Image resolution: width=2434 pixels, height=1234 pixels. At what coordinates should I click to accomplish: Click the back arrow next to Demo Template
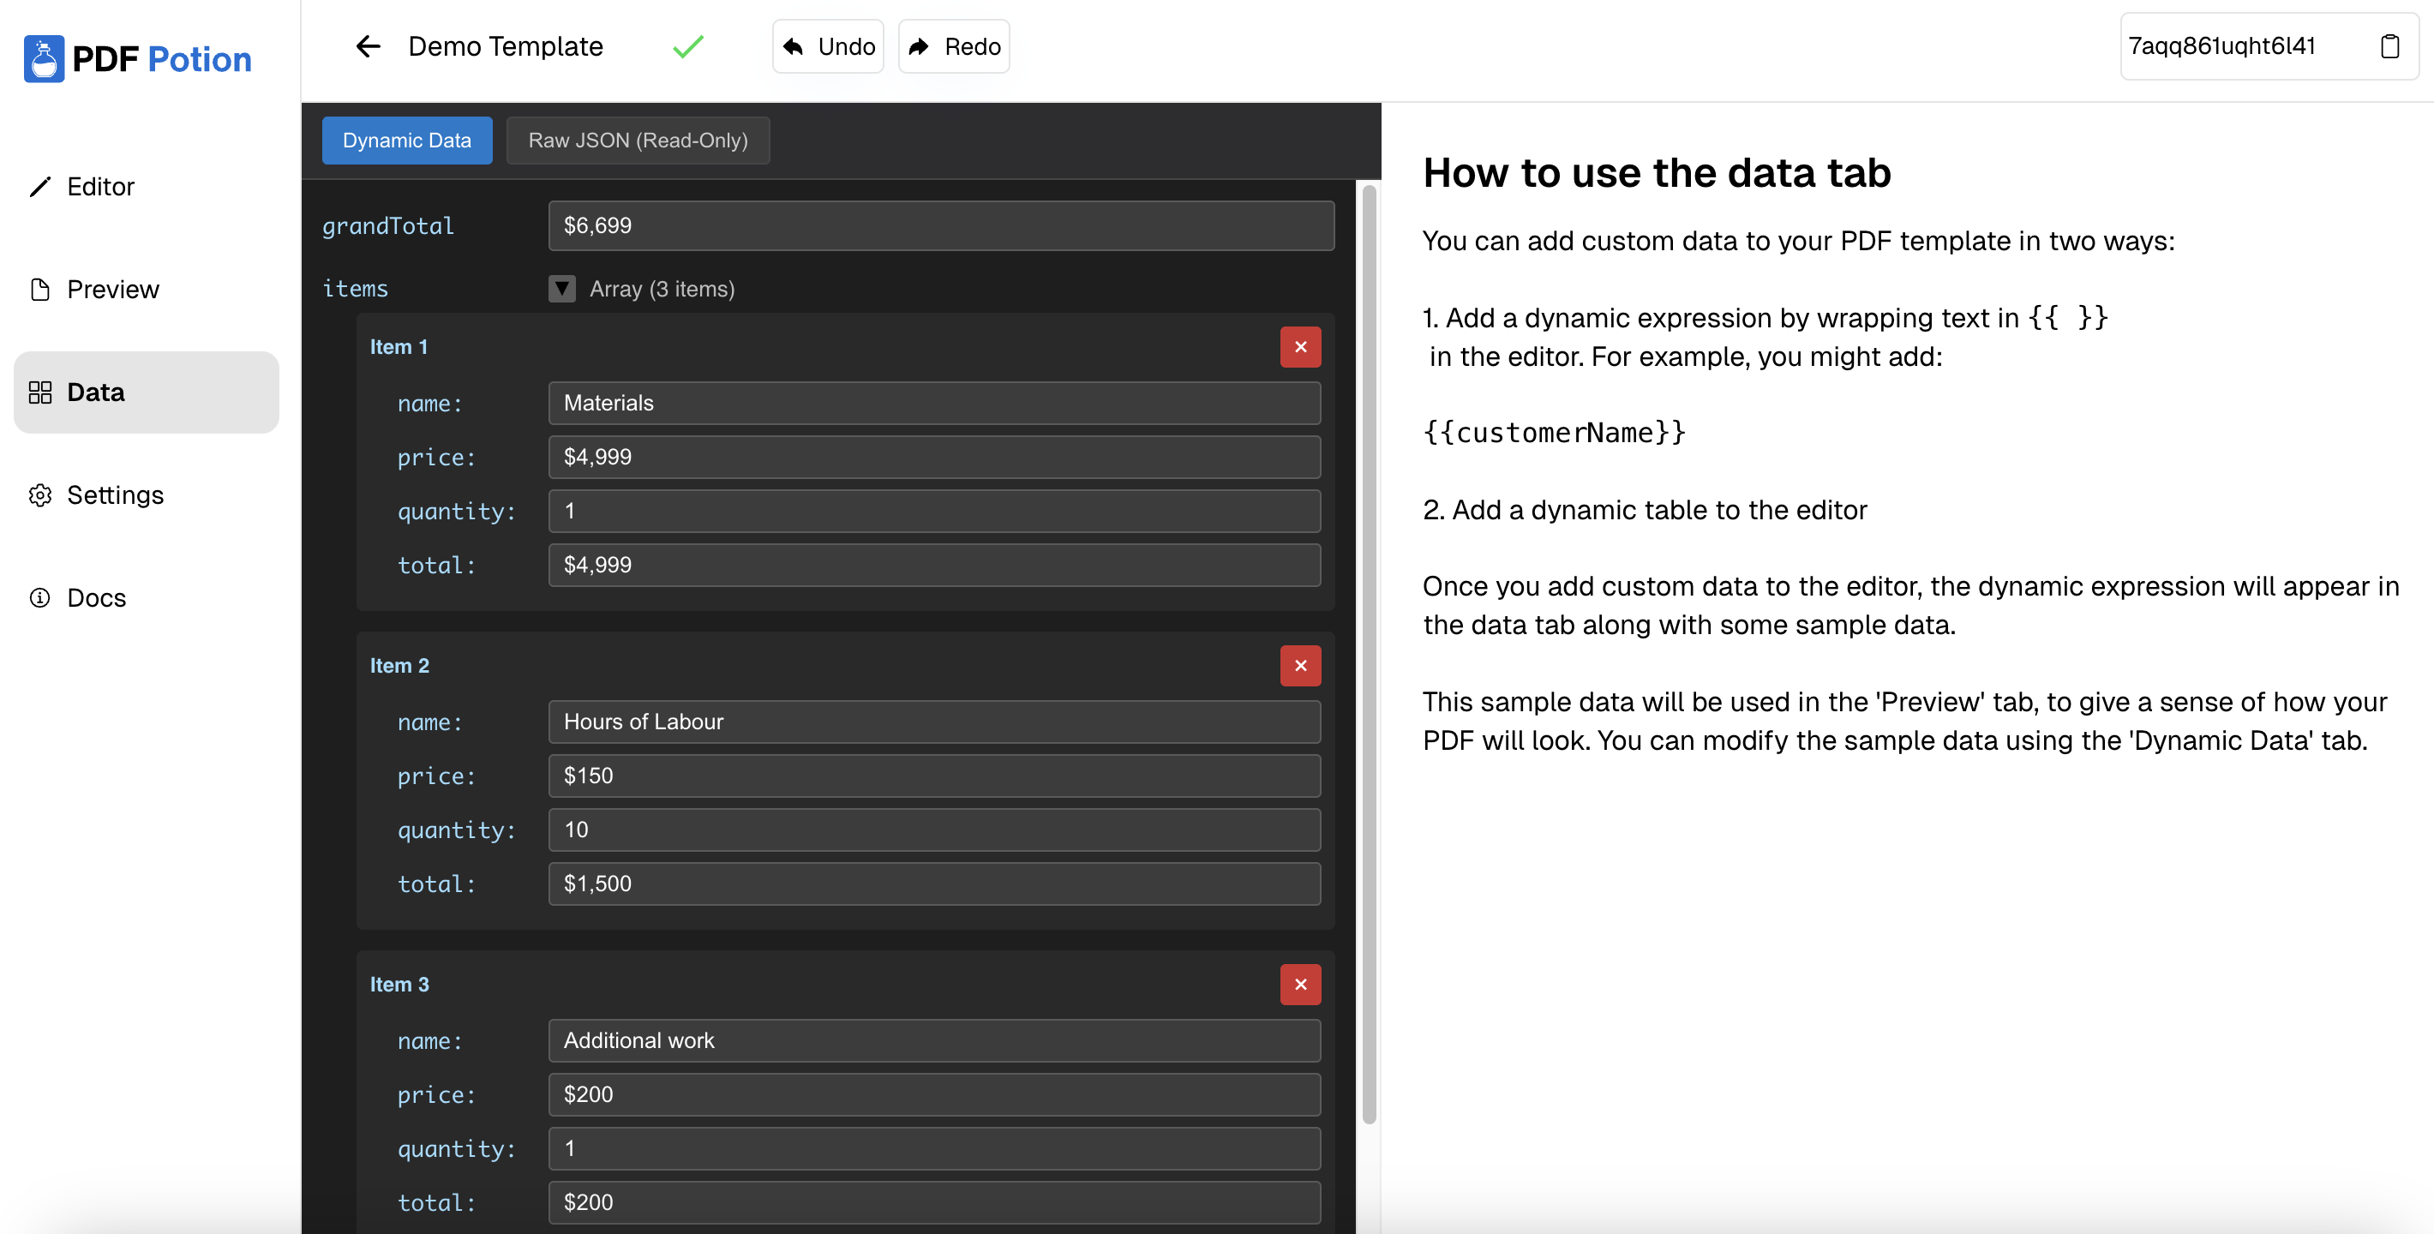point(368,46)
